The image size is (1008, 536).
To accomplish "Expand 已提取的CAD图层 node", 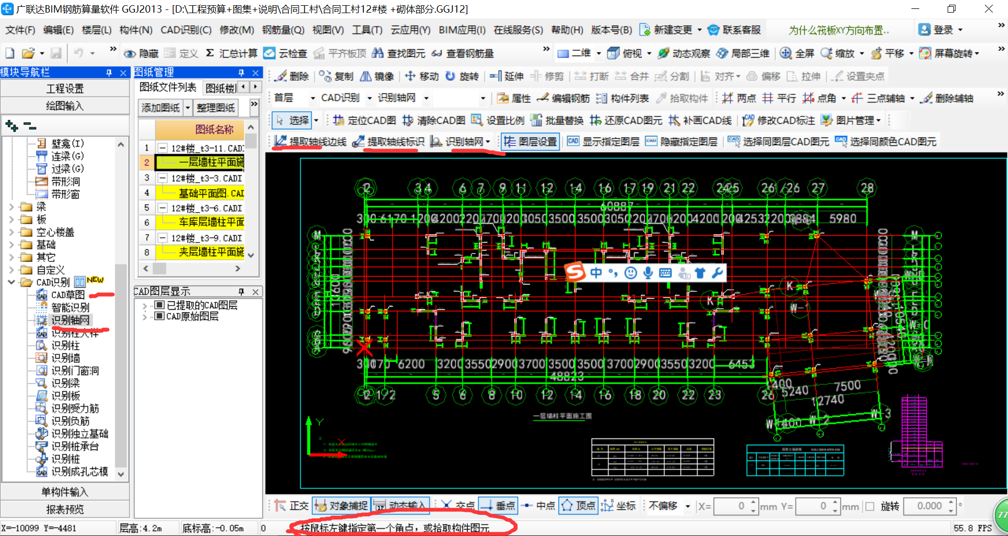I will (145, 306).
